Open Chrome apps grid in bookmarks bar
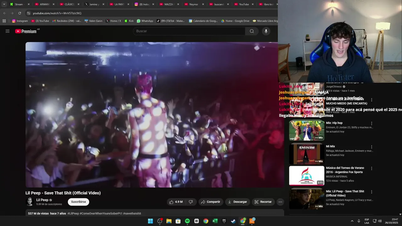 (x=4, y=21)
